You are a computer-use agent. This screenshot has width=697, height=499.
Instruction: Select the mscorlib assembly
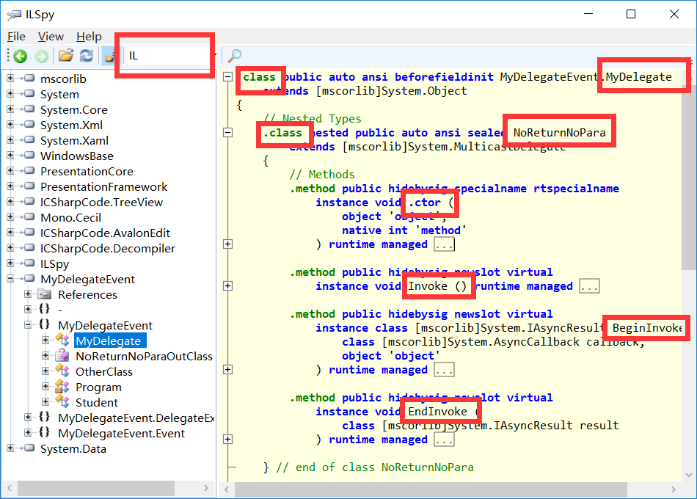coord(63,79)
